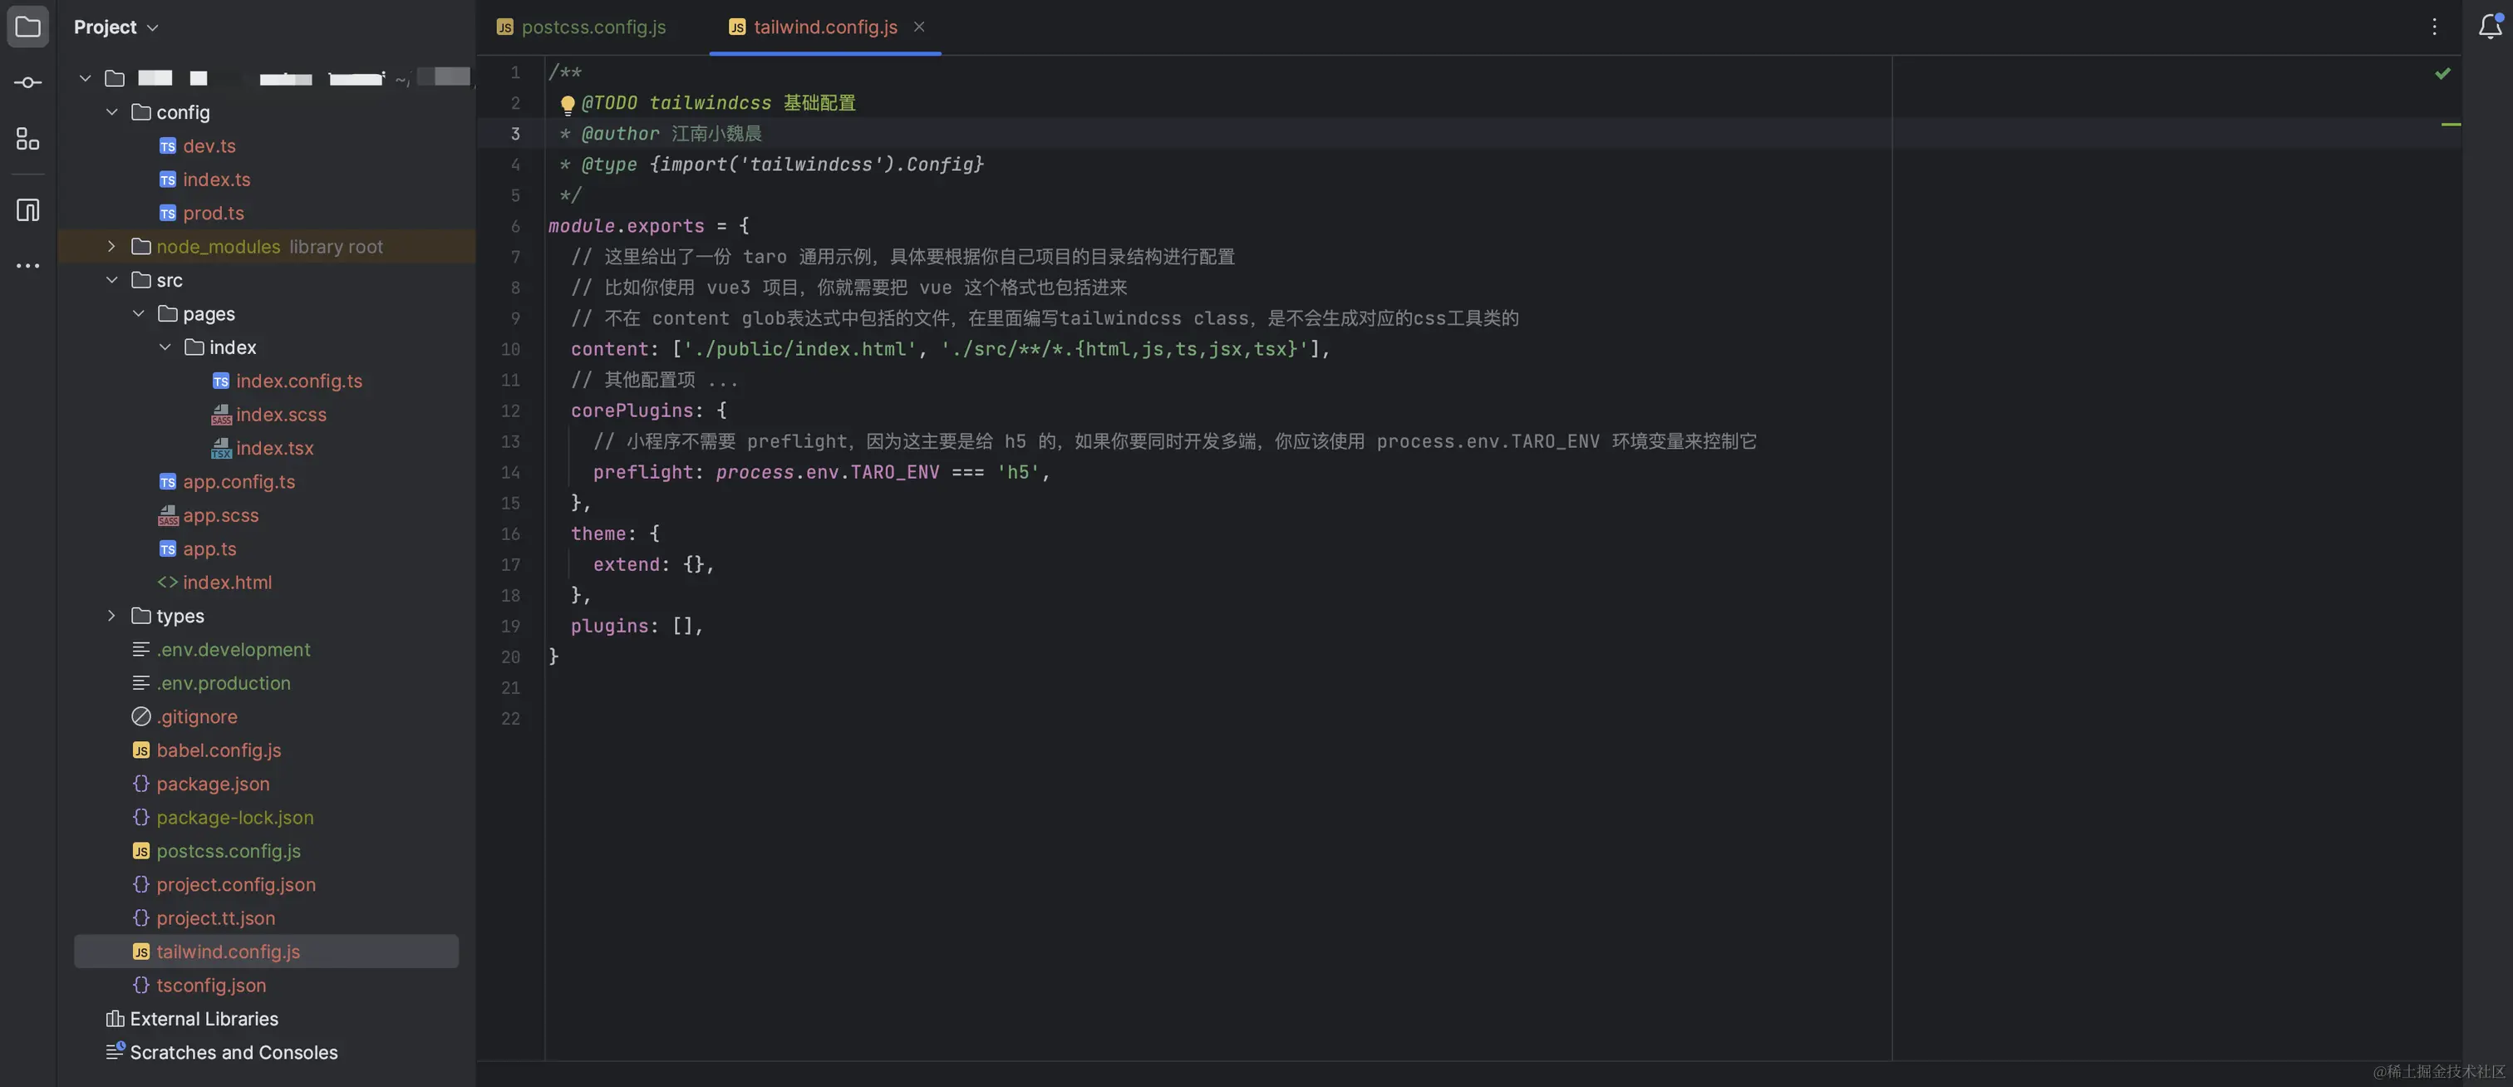
Task: Select Scratches and Consoles
Action: (x=234, y=1052)
